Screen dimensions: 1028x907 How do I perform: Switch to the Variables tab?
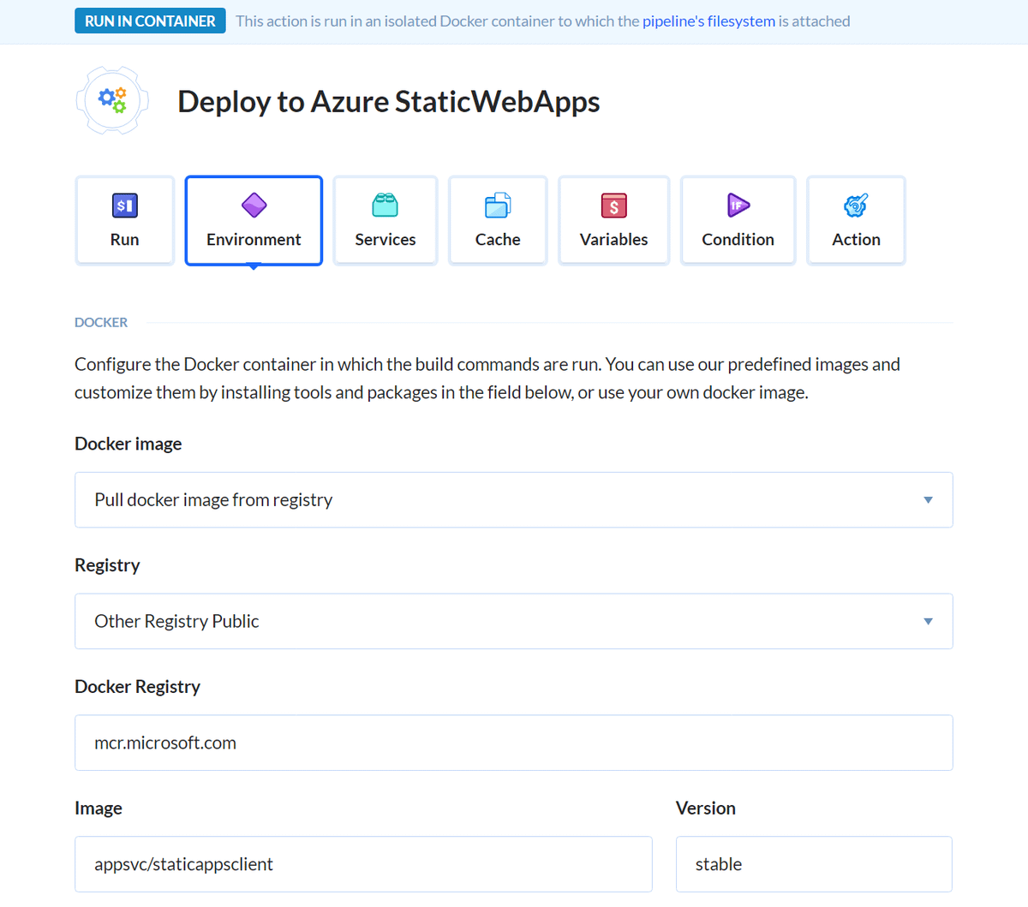(613, 220)
